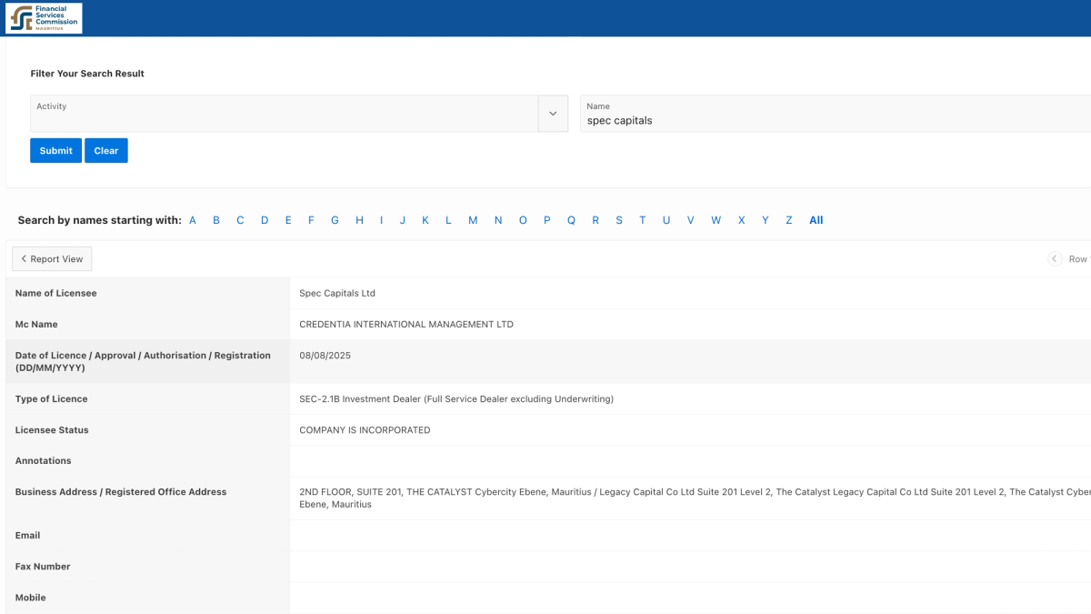Filter names starting with B
The image size is (1091, 614).
216,220
